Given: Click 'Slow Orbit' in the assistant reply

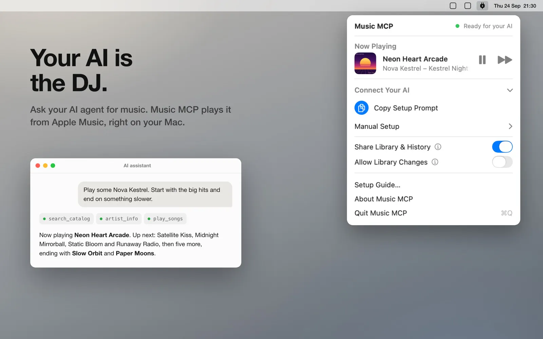Looking at the screenshot, I should [x=87, y=253].
